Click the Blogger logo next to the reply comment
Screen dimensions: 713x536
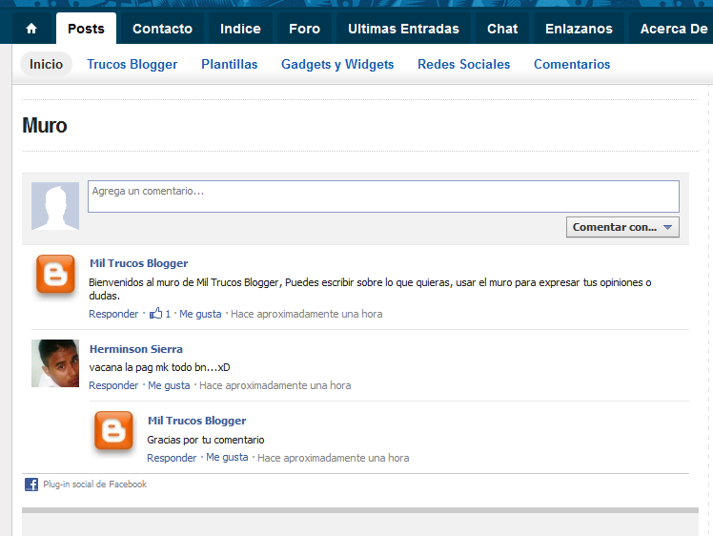(x=113, y=432)
